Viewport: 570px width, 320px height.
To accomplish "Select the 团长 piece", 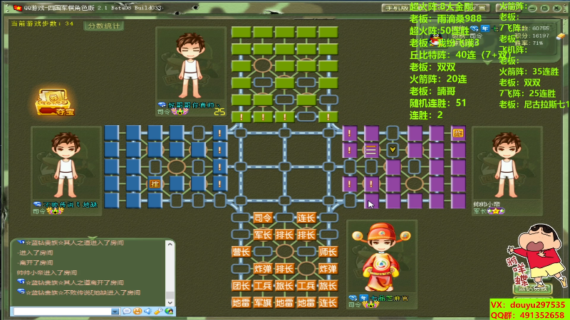I will click(x=241, y=286).
